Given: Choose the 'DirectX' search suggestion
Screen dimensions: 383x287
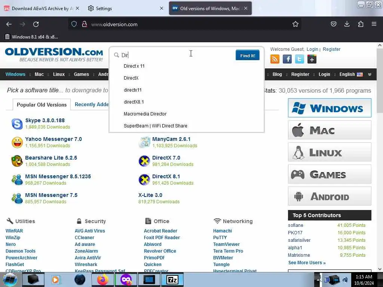Looking at the screenshot, I should [x=187, y=78].
